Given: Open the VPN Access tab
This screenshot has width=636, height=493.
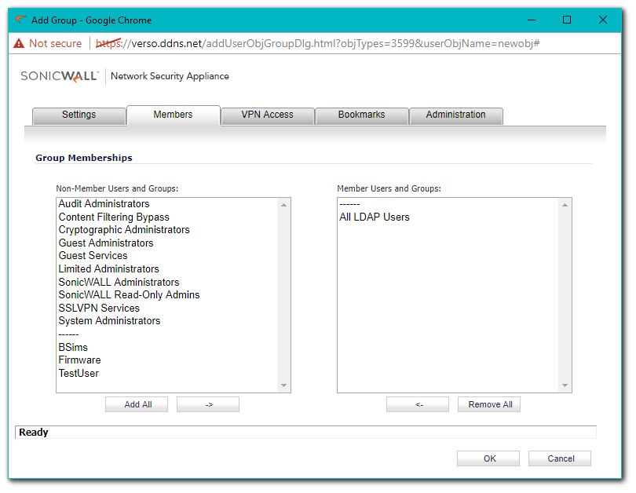Looking at the screenshot, I should (x=267, y=115).
